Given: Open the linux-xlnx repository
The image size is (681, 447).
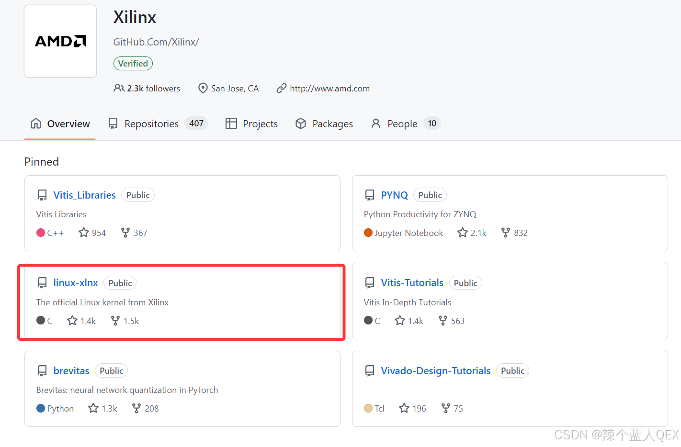Looking at the screenshot, I should pos(76,283).
